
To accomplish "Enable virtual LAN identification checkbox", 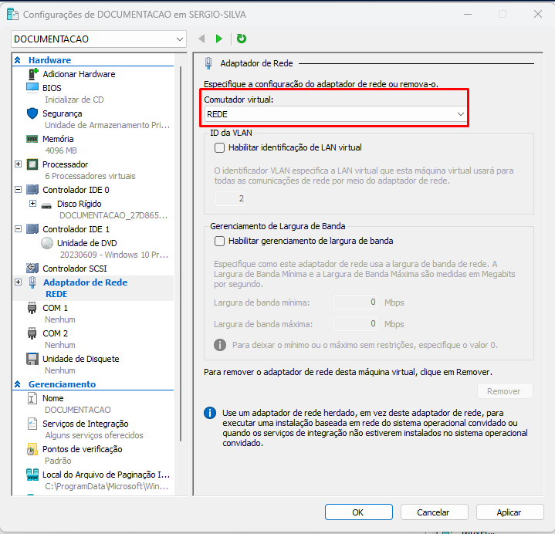I will pyautogui.click(x=220, y=147).
